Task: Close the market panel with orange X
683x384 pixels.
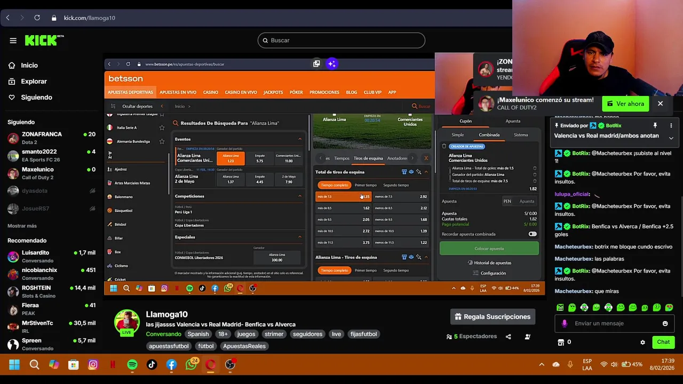Action: pyautogui.click(x=426, y=158)
